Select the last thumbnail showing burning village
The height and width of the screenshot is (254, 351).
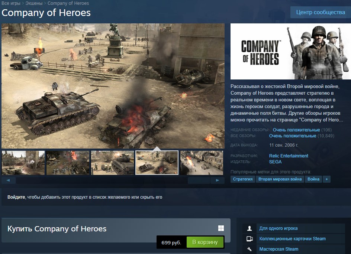click(202, 163)
